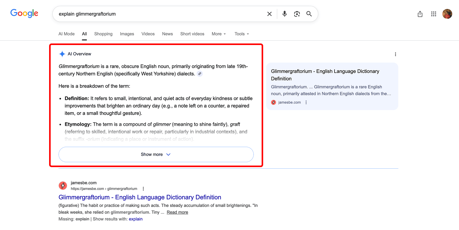Expand the AI Overview with Show more
459x230 pixels.
click(156, 154)
